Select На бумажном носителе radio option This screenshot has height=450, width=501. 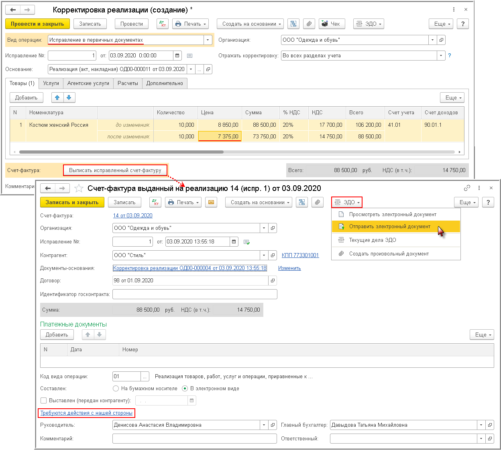click(x=116, y=389)
